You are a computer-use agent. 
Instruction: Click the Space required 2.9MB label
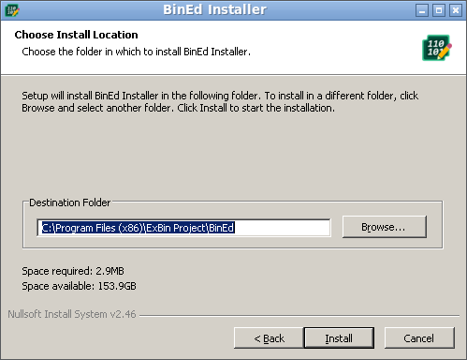[73, 271]
